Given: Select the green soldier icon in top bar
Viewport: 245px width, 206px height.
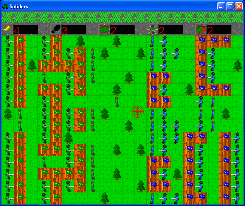Looking at the screenshot, I should pos(152,29).
